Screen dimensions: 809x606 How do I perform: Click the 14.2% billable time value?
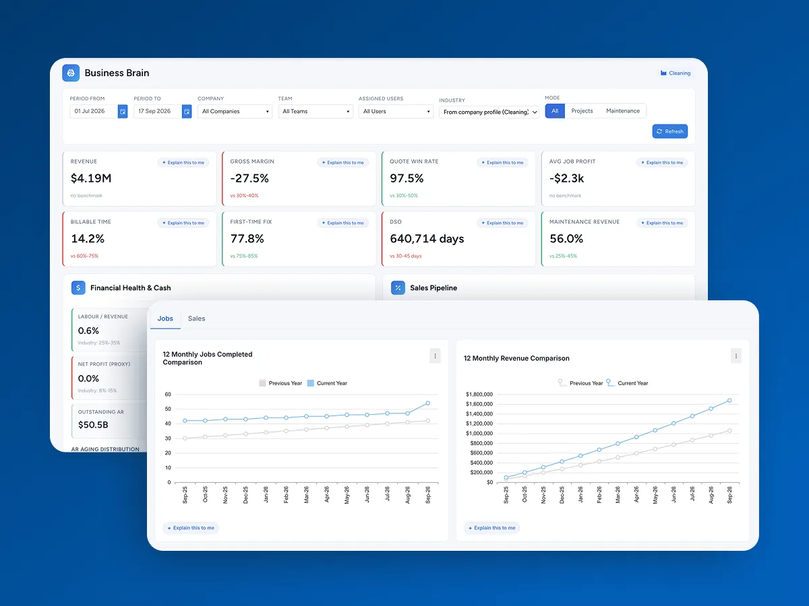[88, 239]
